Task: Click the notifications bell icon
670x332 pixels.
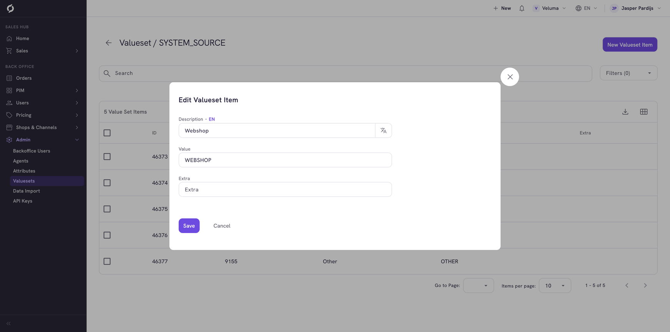Action: coord(522,8)
